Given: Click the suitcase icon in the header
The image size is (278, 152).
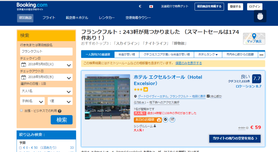Looking at the screenshot, I should [x=260, y=16].
